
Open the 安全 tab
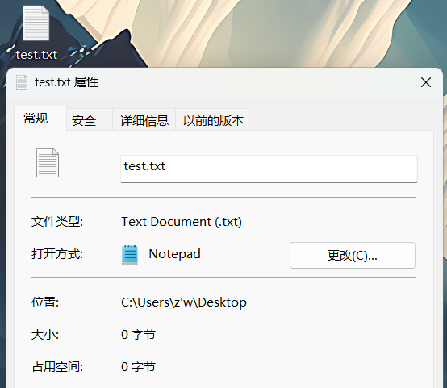tap(90, 120)
